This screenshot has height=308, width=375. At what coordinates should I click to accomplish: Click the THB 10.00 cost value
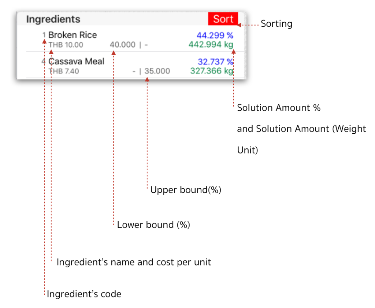[x=66, y=45]
